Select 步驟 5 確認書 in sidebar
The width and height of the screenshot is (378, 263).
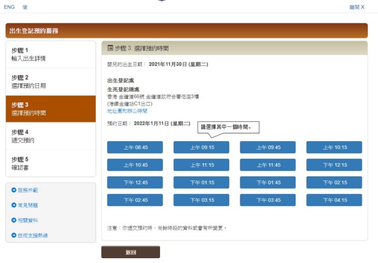coord(51,163)
